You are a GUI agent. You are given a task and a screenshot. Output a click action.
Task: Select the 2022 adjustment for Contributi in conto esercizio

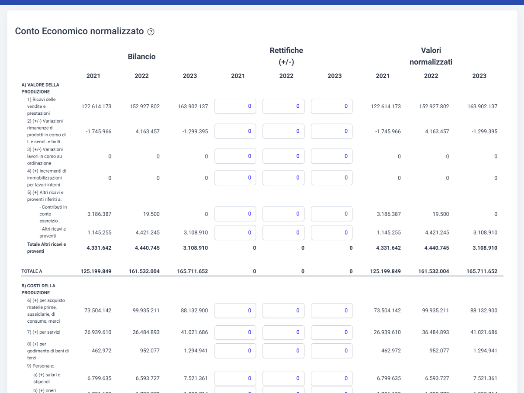click(283, 214)
